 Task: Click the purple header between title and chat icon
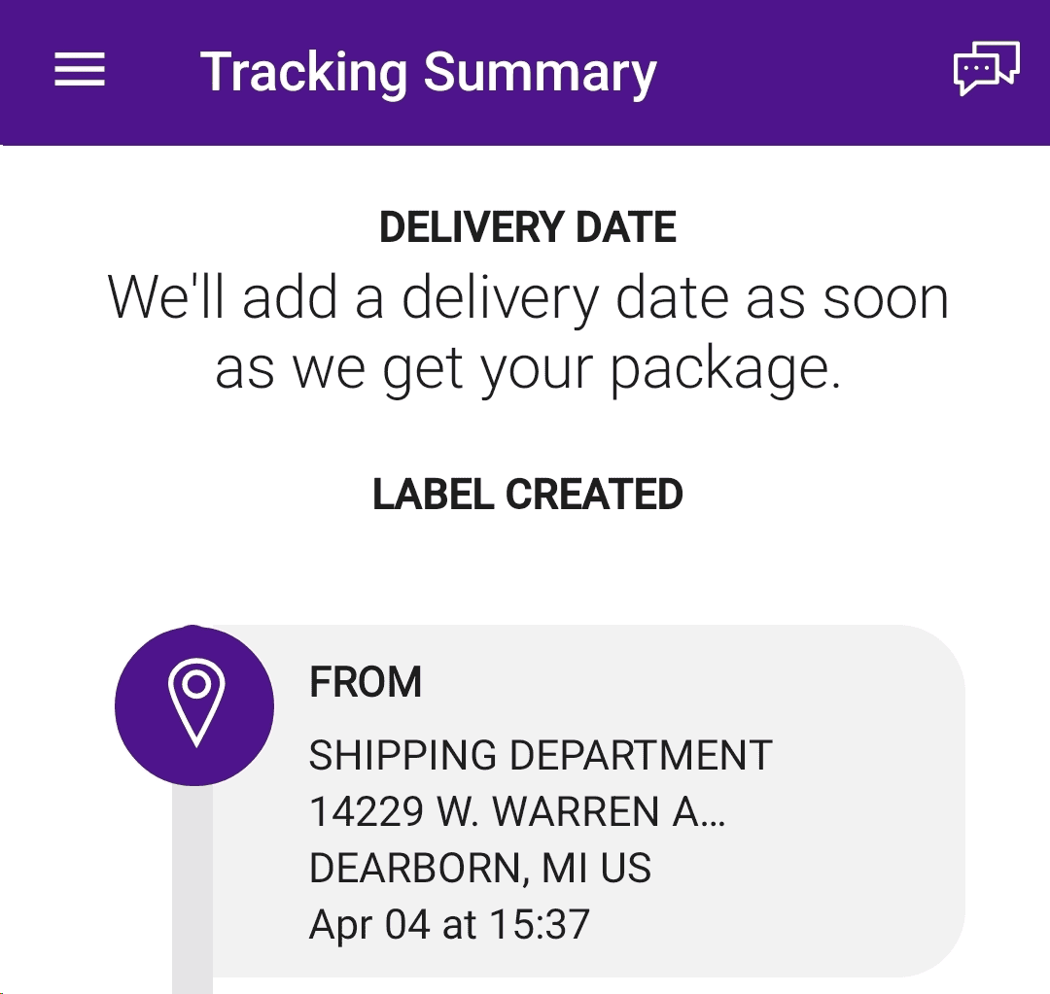[807, 73]
